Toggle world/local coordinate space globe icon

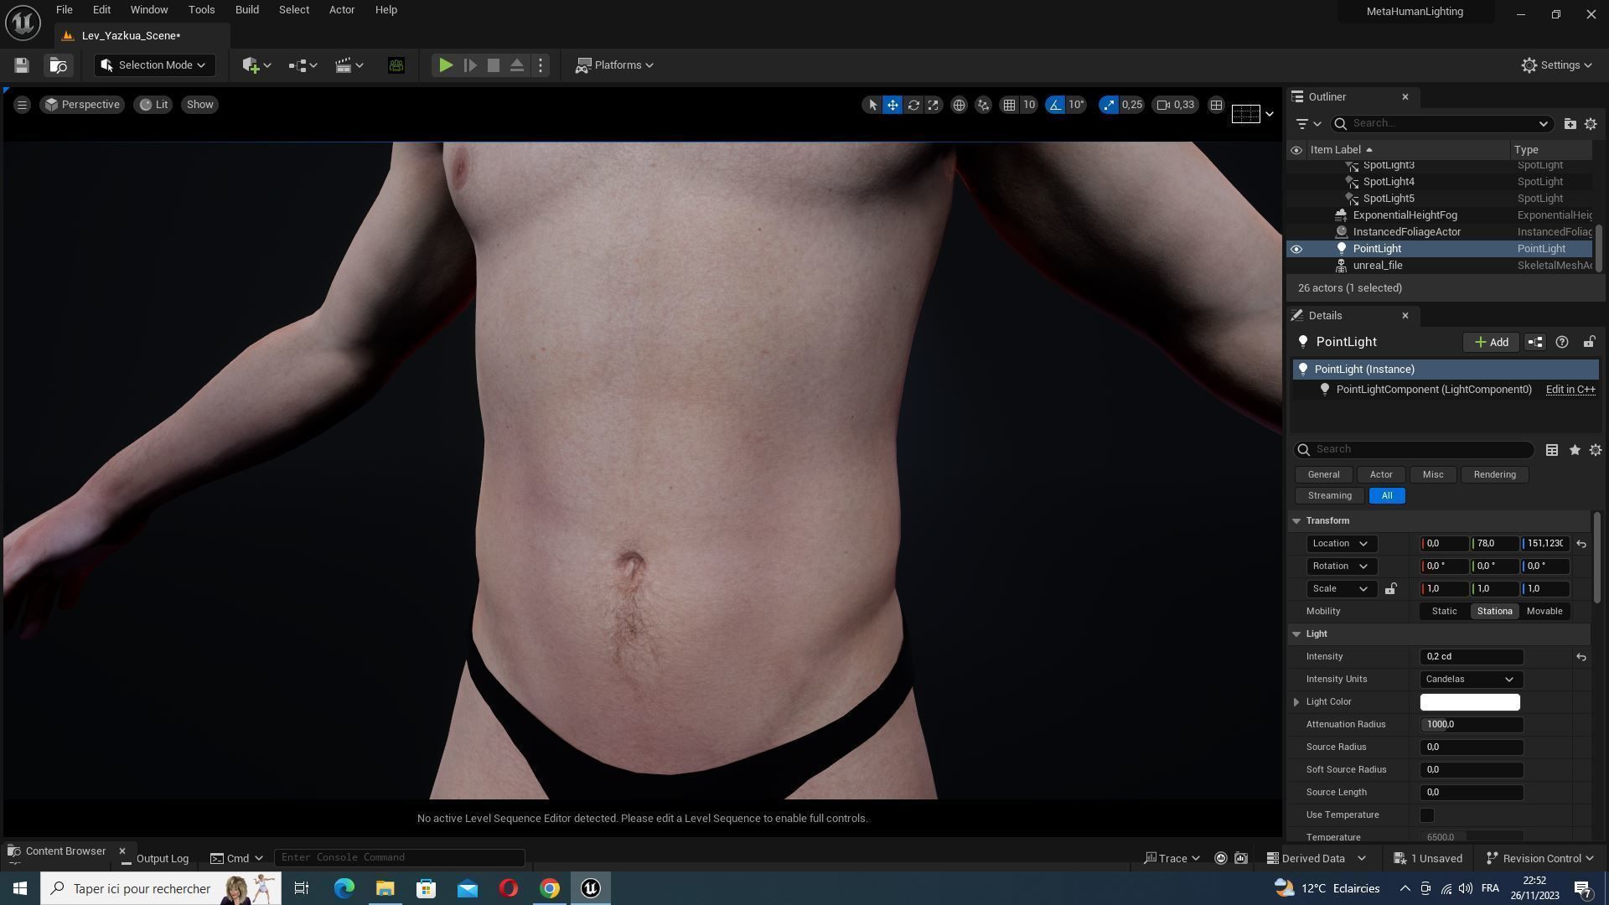pyautogui.click(x=959, y=105)
